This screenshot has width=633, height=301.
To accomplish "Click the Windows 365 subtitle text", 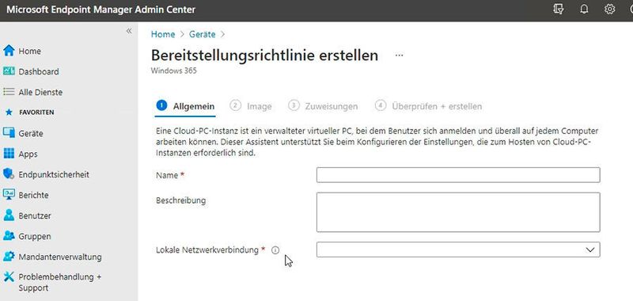I will click(x=173, y=70).
